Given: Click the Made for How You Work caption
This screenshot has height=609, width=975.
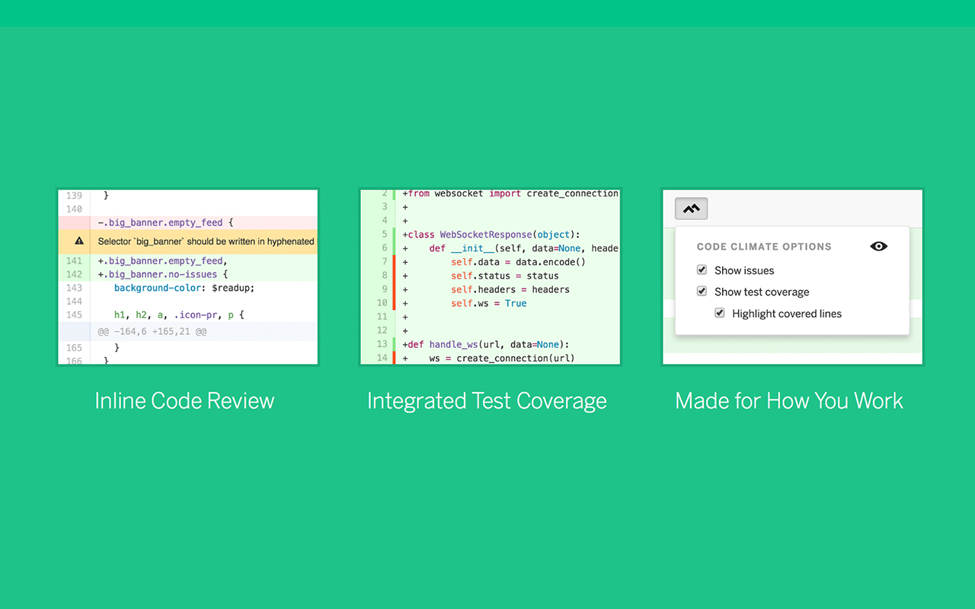Looking at the screenshot, I should 789,400.
